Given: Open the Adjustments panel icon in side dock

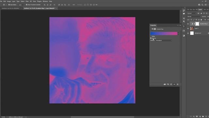Looking at the screenshot, I should (x=184, y=36).
